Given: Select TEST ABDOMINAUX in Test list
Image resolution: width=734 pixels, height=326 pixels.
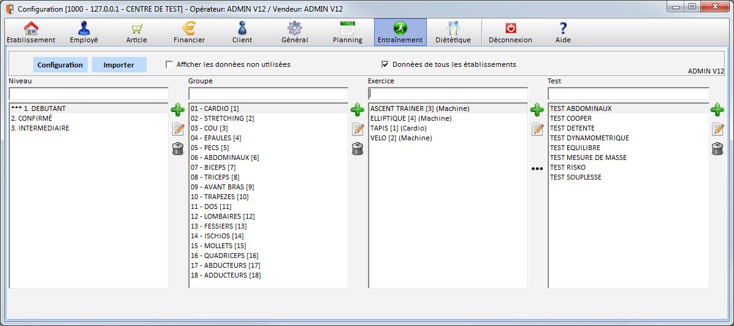Looking at the screenshot, I should coord(628,108).
